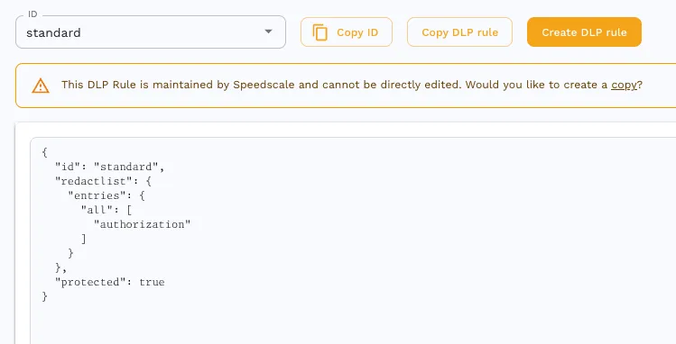Expand the ID dropdown arrow
The height and width of the screenshot is (344, 676).
[268, 32]
